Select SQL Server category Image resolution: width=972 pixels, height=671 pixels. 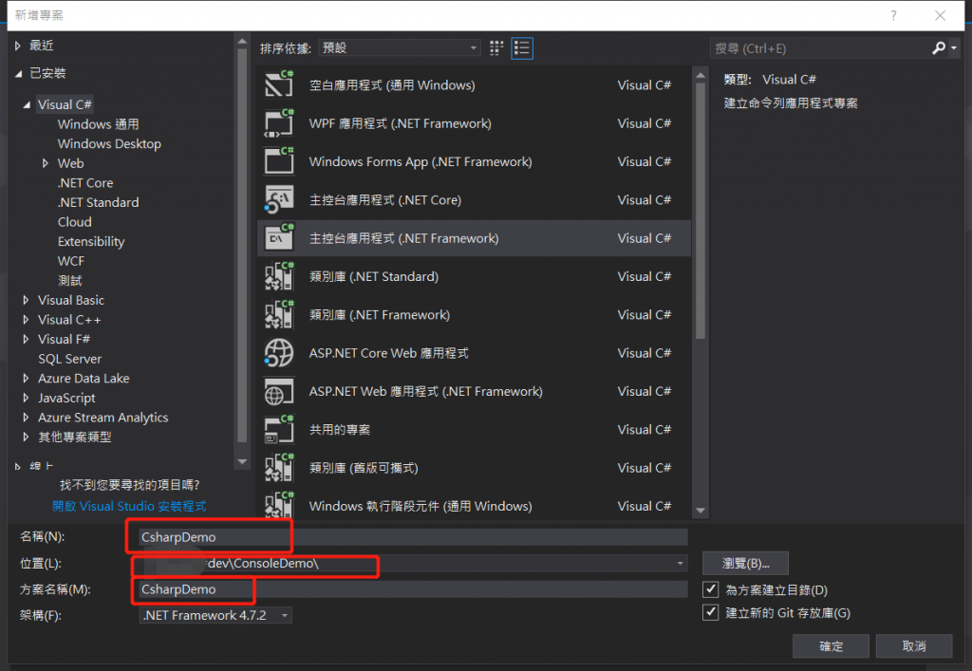coord(69,359)
